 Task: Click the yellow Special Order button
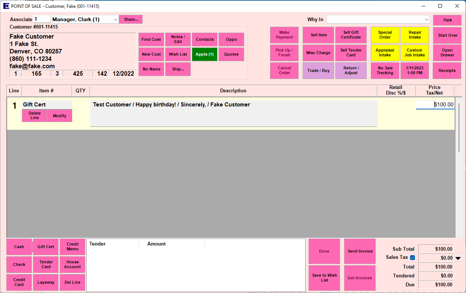coord(385,35)
